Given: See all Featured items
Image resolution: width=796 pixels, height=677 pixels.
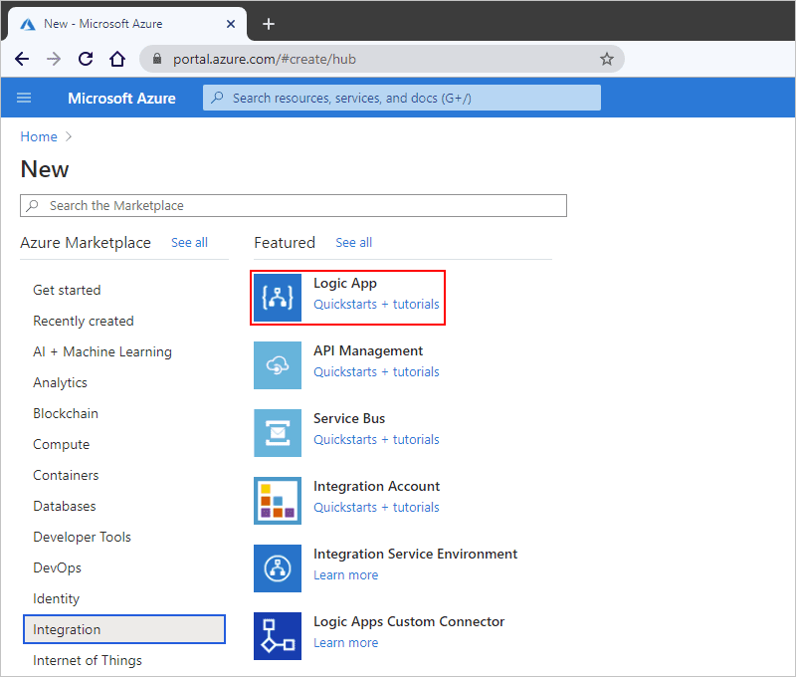Looking at the screenshot, I should tap(354, 243).
